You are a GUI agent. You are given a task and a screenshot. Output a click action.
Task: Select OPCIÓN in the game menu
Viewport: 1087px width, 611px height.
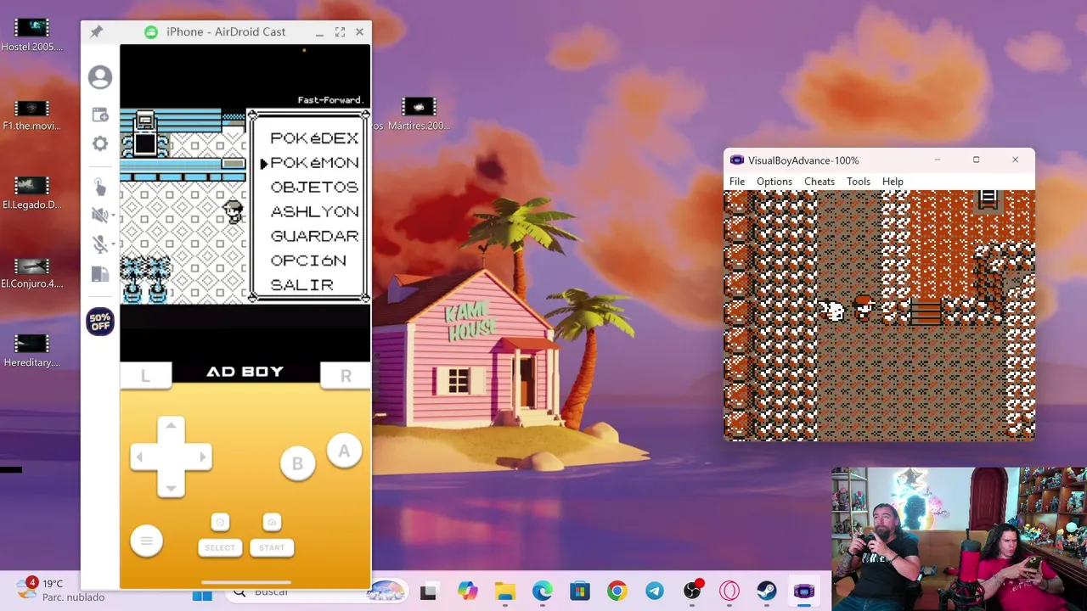308,261
